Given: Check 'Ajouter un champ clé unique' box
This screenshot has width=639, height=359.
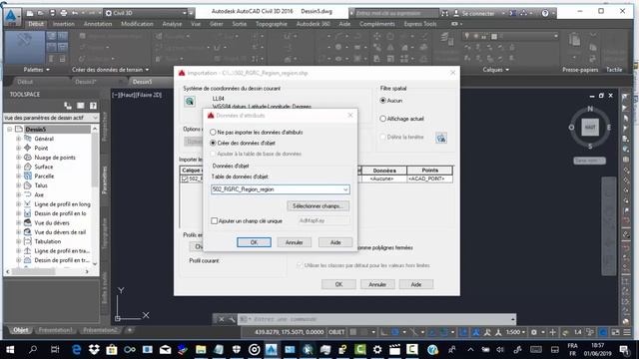Looking at the screenshot, I should click(x=215, y=221).
